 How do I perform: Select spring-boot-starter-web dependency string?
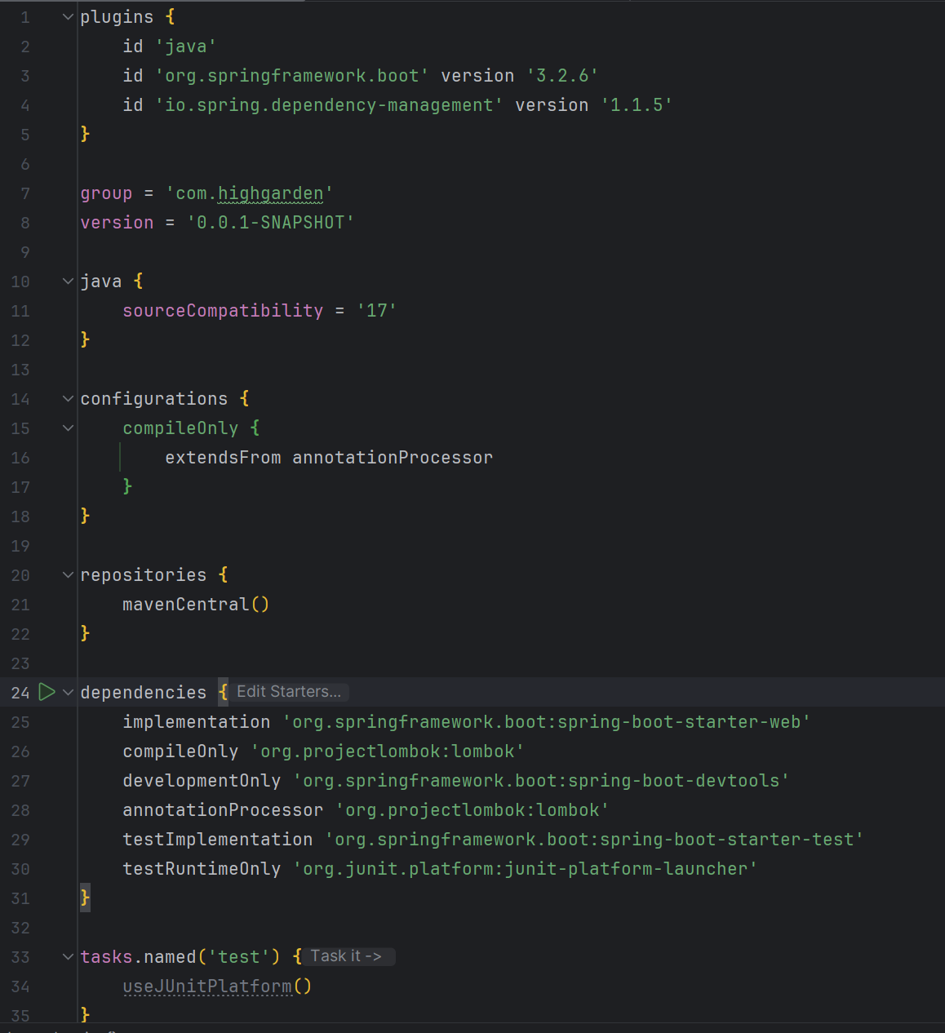tap(547, 722)
